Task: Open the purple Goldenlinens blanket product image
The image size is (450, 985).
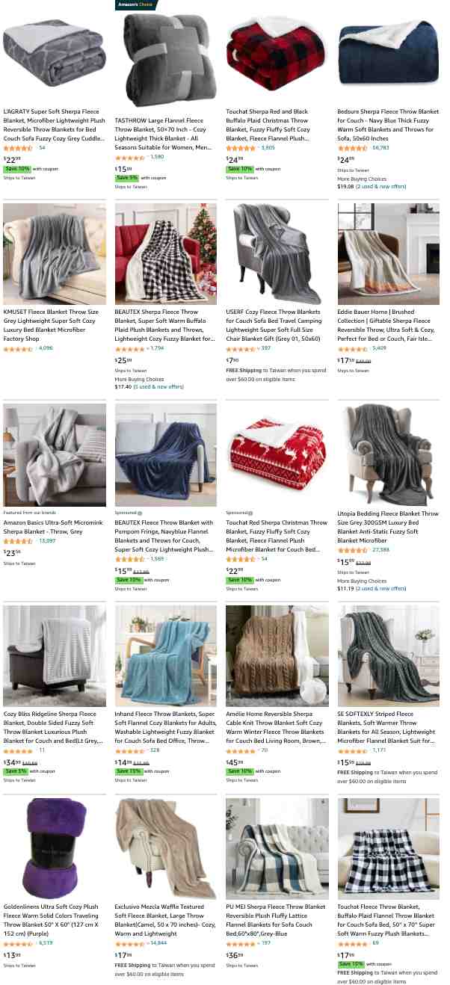Action: pyautogui.click(x=55, y=848)
